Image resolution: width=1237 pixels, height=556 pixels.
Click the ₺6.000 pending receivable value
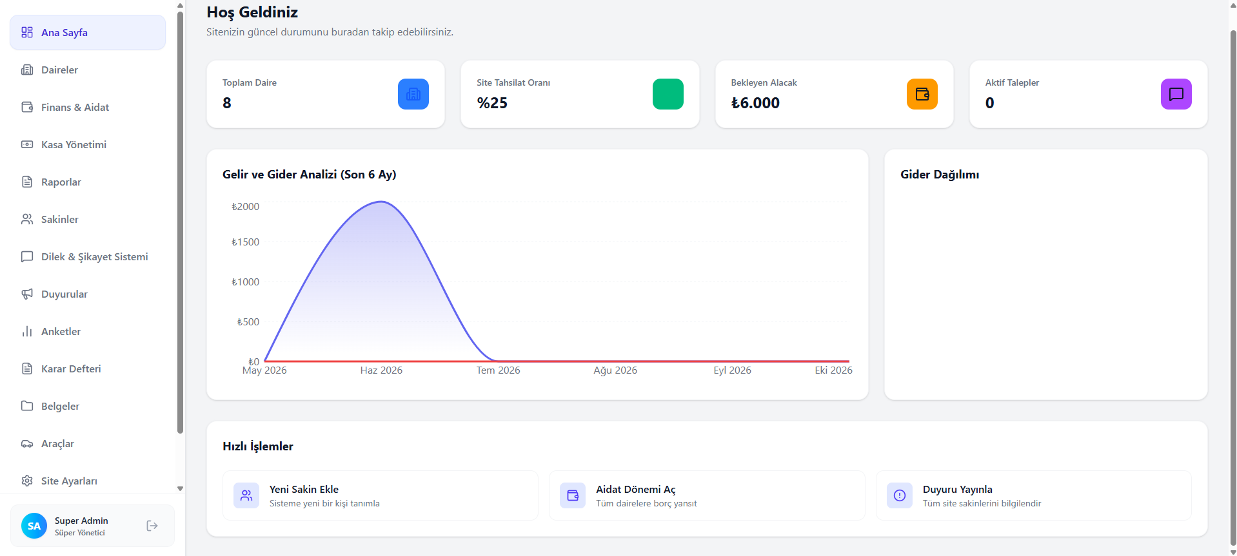coord(755,103)
